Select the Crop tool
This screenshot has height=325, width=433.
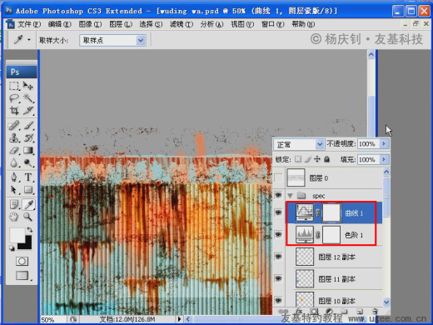pyautogui.click(x=14, y=111)
